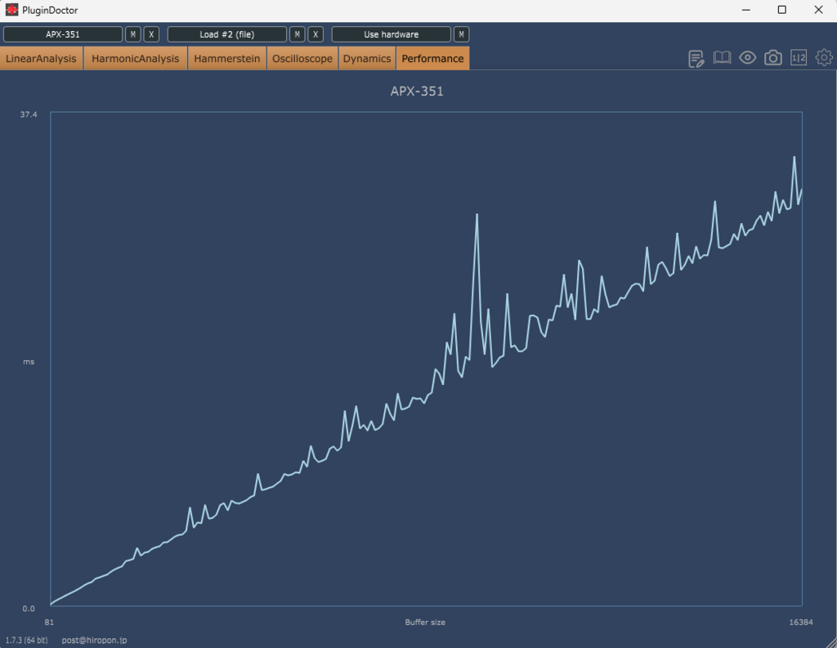Image resolution: width=837 pixels, height=648 pixels.
Task: Minimize the PluginDoctor window
Action: point(746,10)
